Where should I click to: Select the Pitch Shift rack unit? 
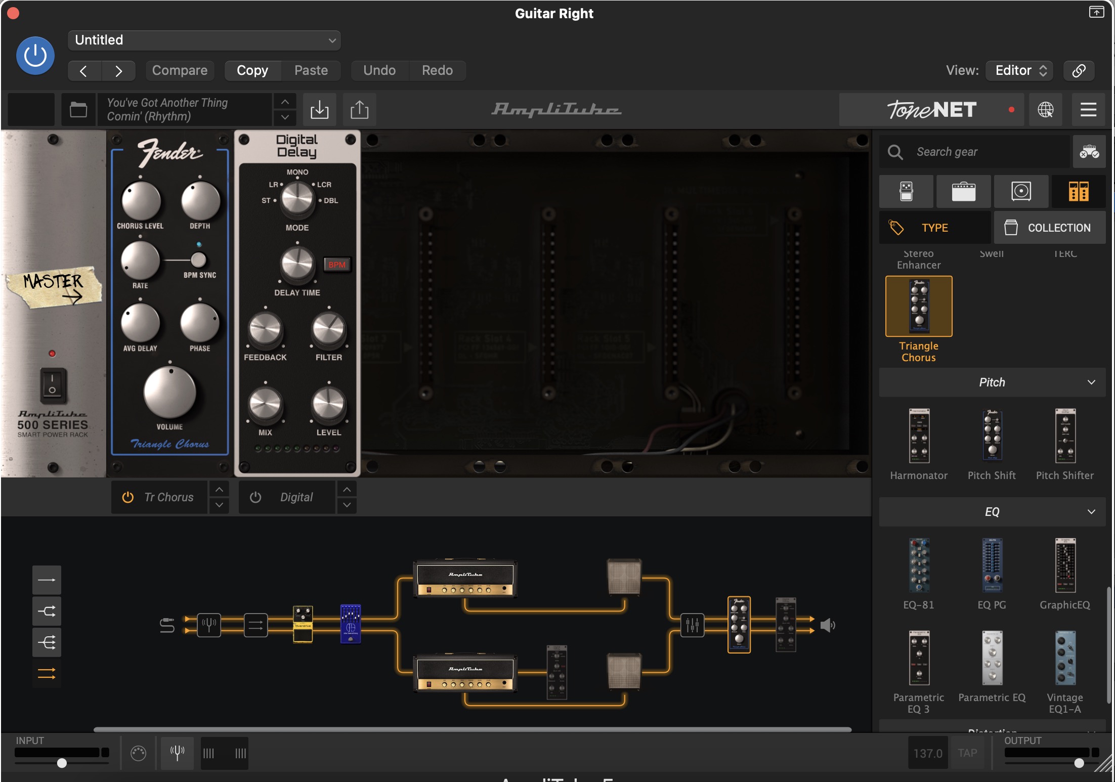[x=992, y=436]
